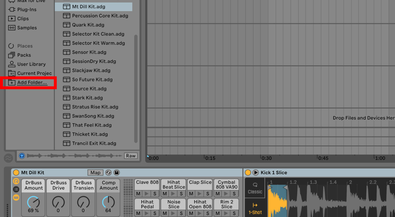
Task: Deactivate the Mt Dill Kit device
Action: [16, 172]
